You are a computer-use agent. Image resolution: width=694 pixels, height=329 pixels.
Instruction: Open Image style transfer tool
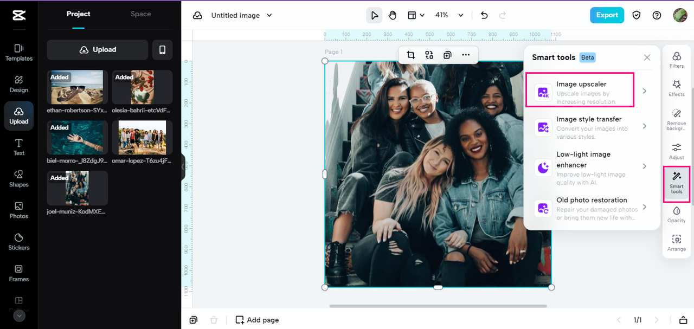[592, 127]
